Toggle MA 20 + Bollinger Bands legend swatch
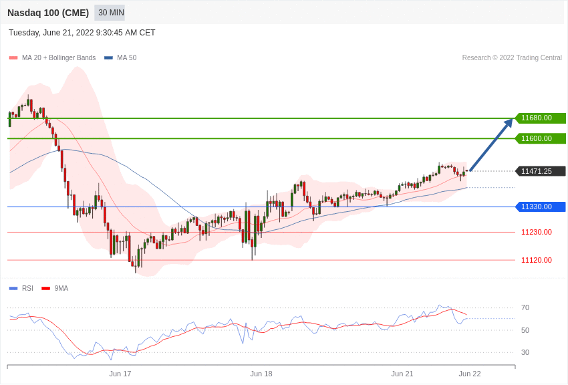568x385 pixels. click(13, 58)
